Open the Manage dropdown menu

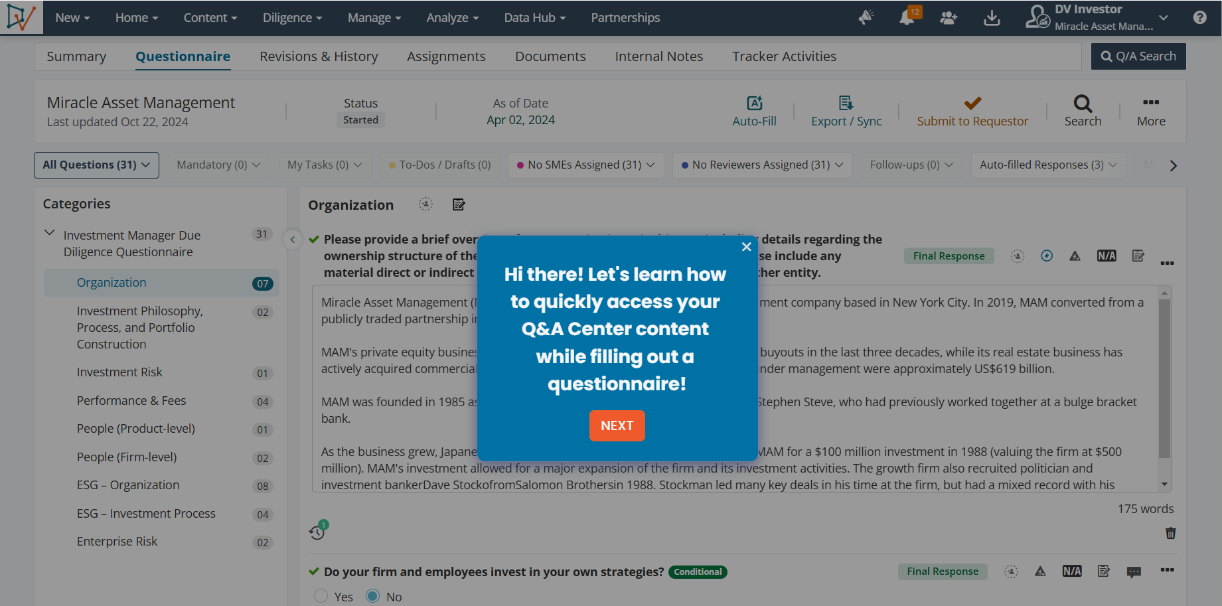374,18
